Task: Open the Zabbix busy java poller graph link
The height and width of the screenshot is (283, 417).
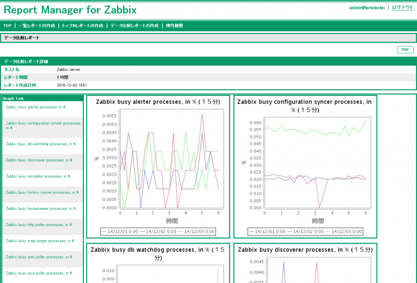Action: [x=37, y=273]
